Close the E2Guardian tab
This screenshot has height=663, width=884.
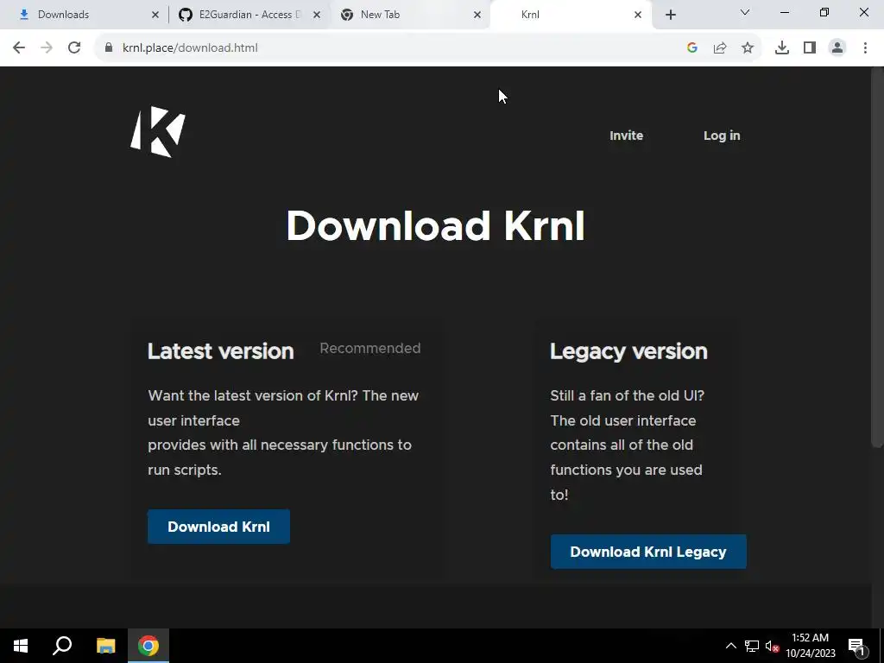316,15
